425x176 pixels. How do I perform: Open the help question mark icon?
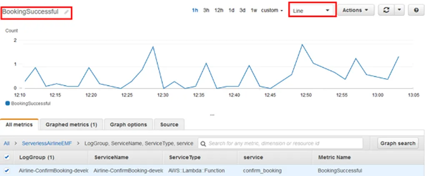(416, 10)
